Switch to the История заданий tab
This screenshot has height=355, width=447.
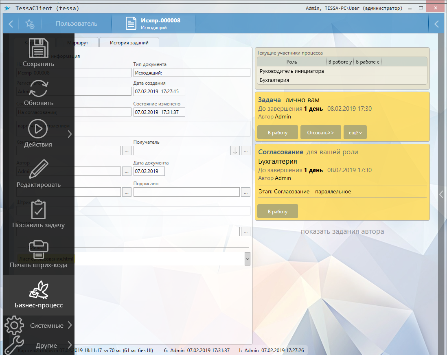tap(129, 42)
